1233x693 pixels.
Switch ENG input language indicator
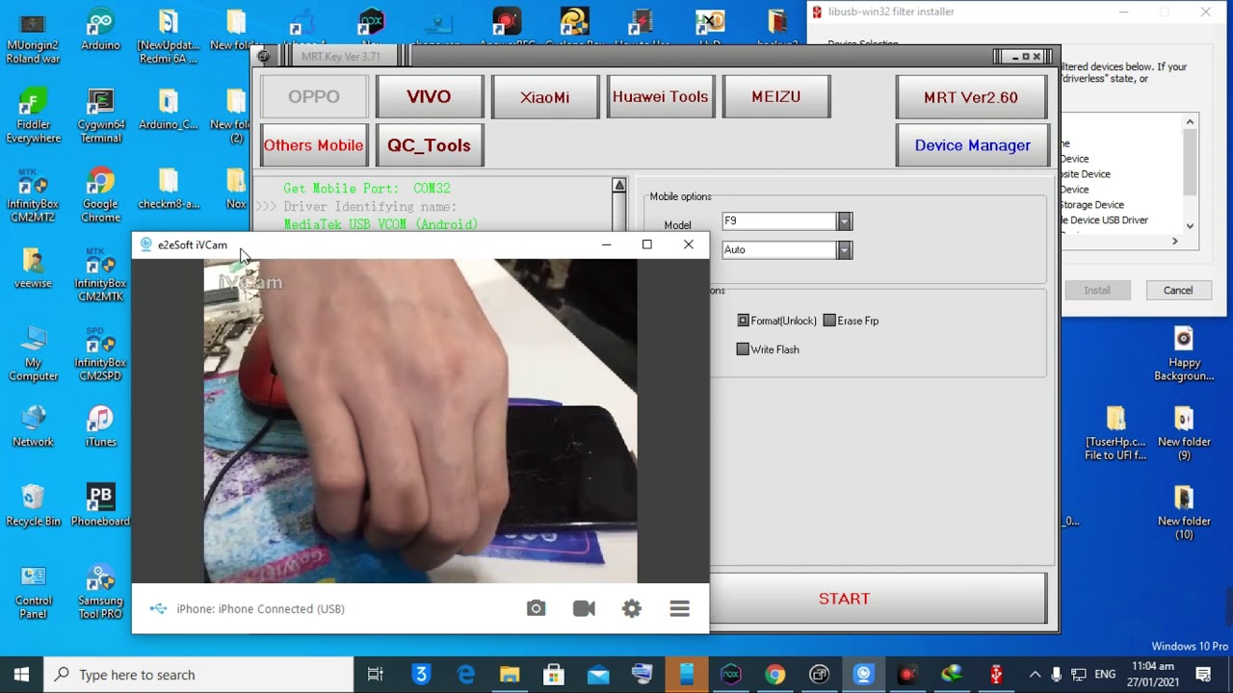point(1105,674)
